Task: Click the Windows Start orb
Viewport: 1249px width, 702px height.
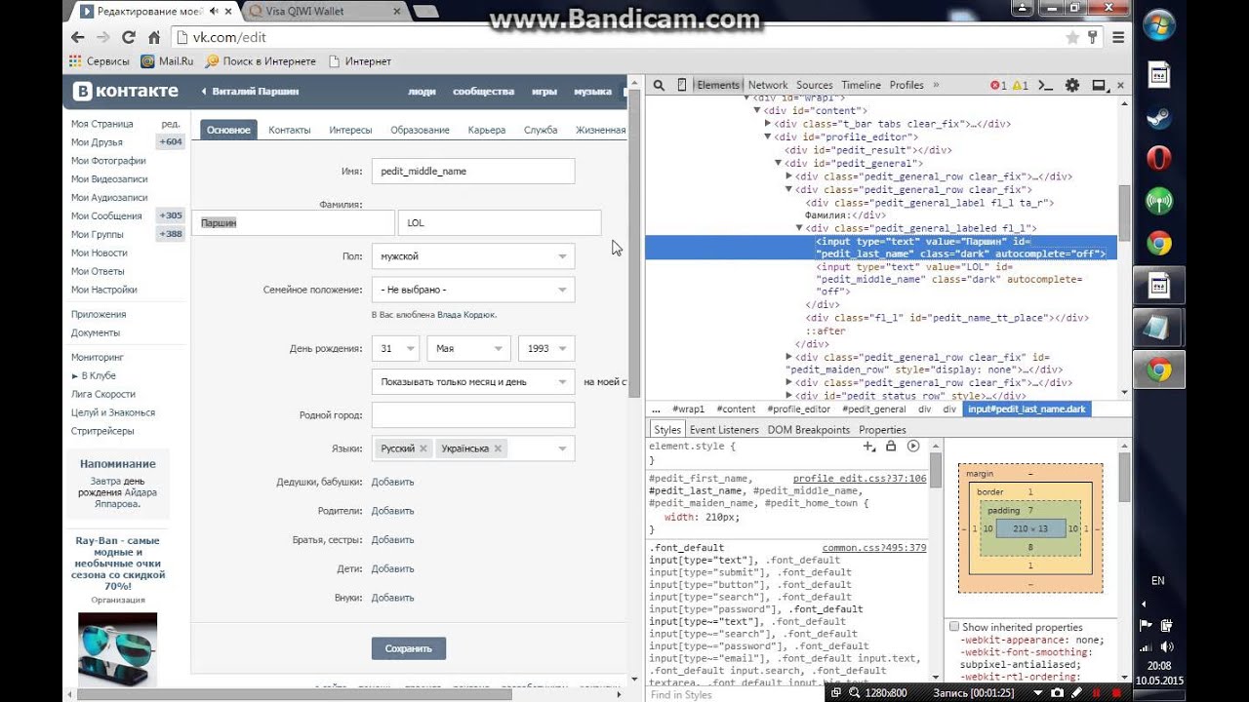Action: point(1159,26)
